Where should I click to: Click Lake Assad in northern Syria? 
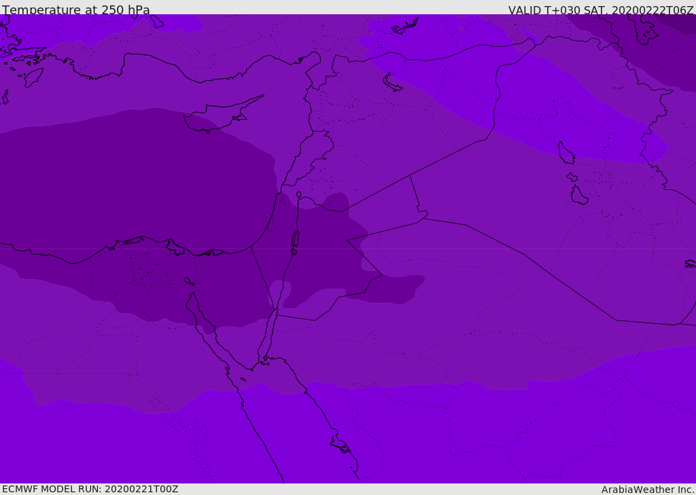394,82
